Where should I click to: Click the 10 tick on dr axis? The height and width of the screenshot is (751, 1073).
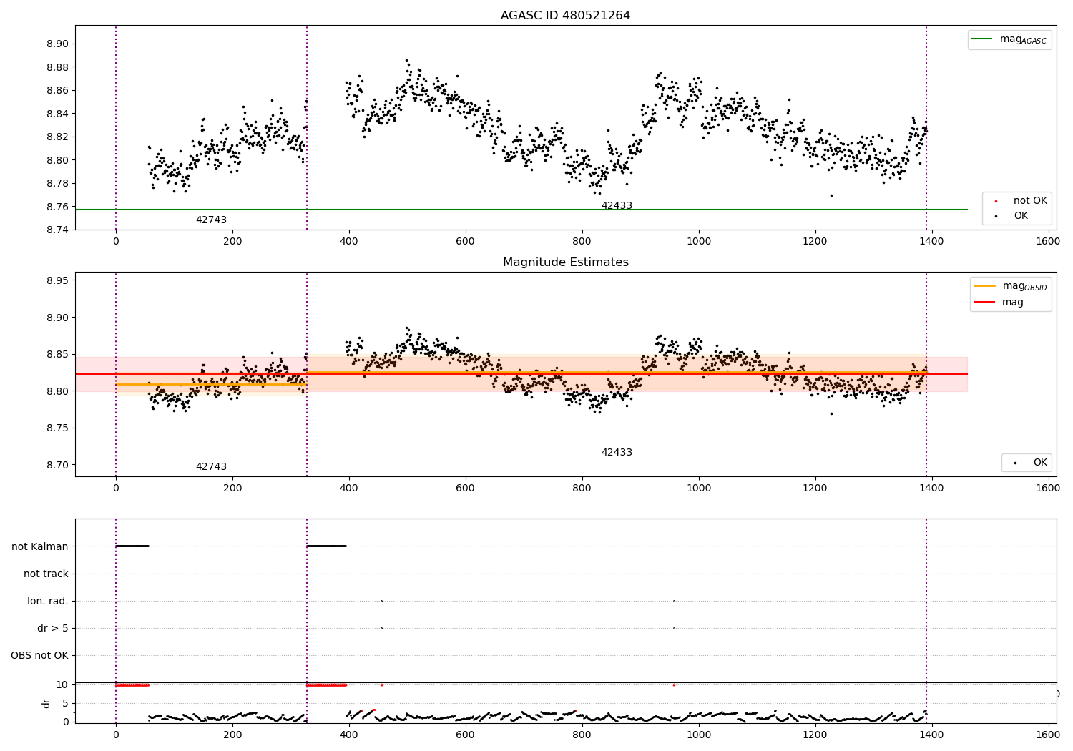point(62,684)
